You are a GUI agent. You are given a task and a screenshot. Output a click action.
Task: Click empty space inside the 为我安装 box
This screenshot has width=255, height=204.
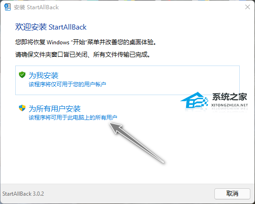click(163, 76)
